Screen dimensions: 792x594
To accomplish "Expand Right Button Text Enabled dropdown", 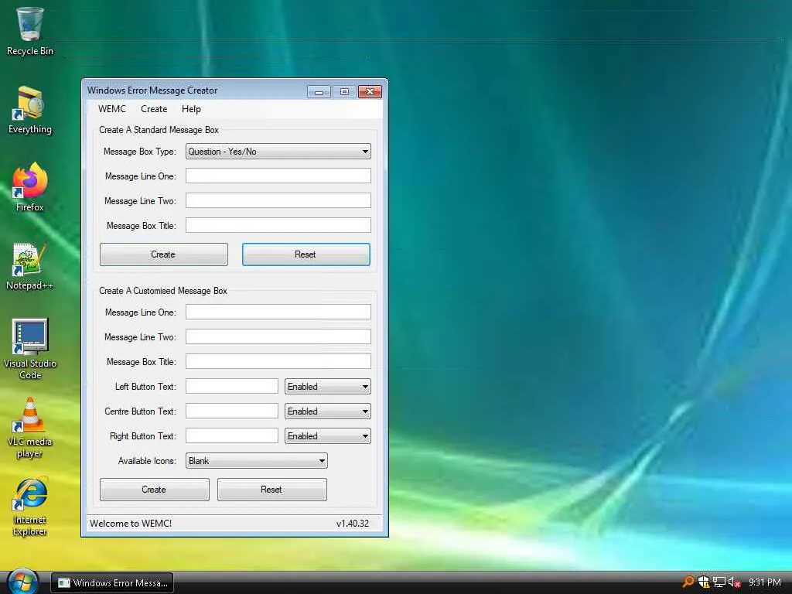I will click(328, 436).
